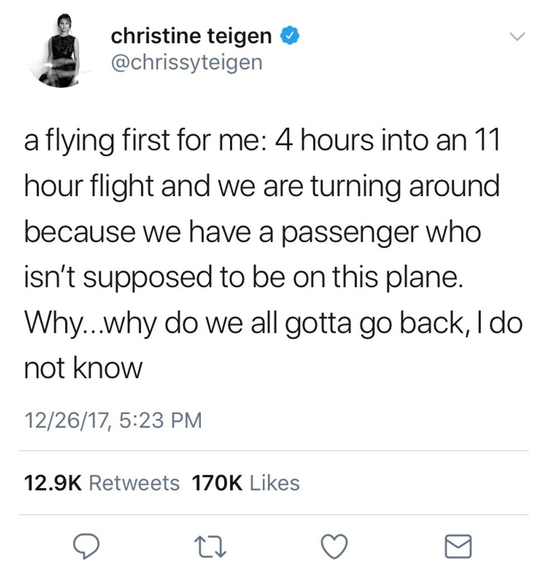This screenshot has height=569, width=547.
Task: Share tweet via the envelope message icon
Action: (x=458, y=546)
